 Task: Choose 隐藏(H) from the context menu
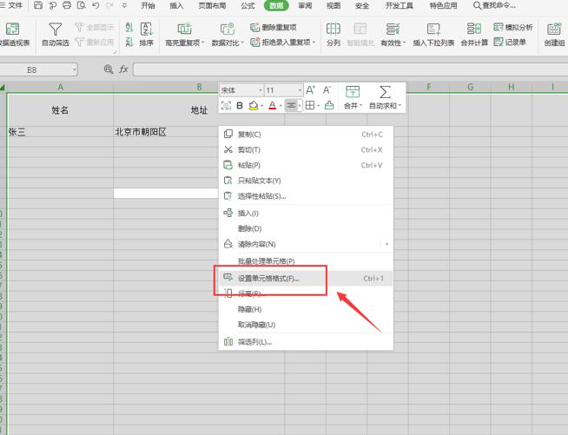click(306, 309)
